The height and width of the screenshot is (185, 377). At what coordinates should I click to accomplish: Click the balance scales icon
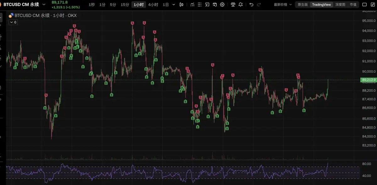pyautogui.click(x=233, y=5)
